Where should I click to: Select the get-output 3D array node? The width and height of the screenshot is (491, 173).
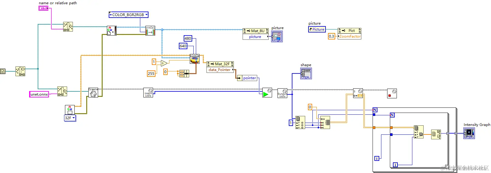tap(358, 93)
